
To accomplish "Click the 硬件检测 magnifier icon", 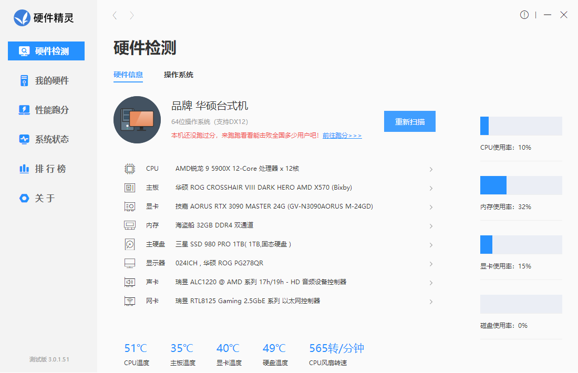I will 24,51.
